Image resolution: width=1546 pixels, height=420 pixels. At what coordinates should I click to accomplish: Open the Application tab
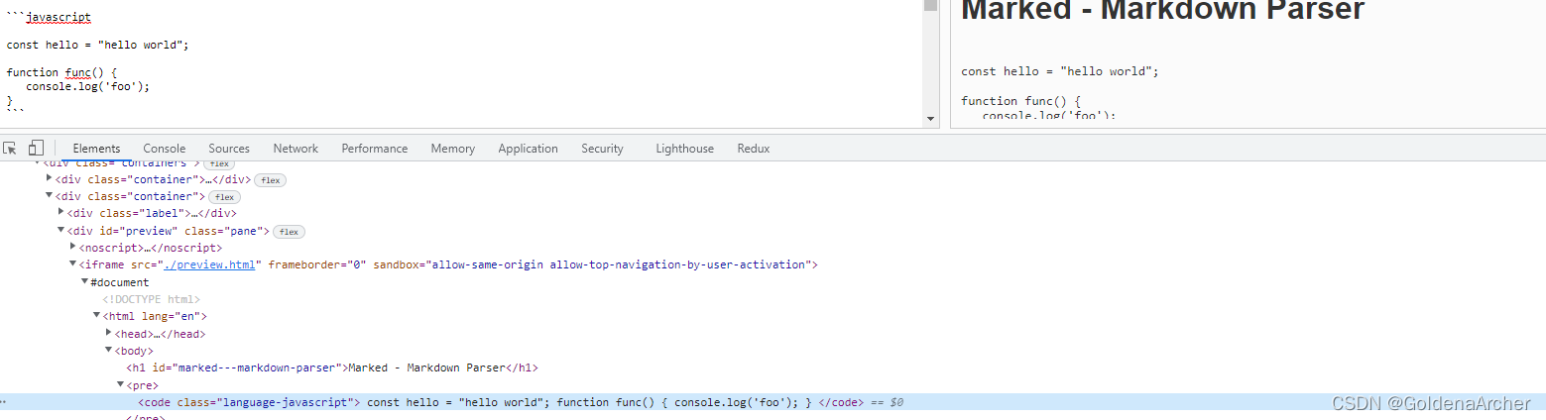tap(528, 149)
